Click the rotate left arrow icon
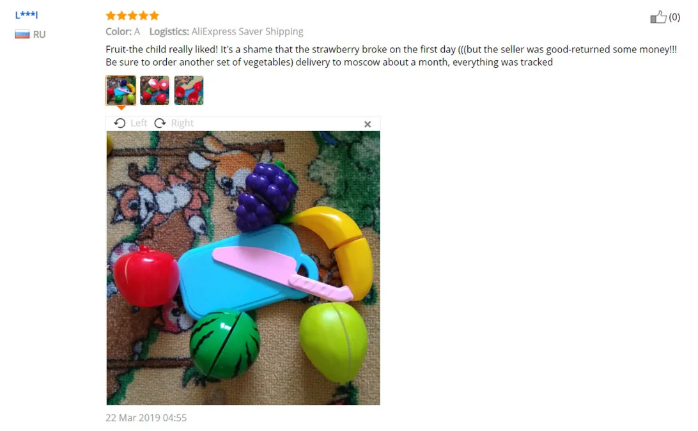The width and height of the screenshot is (698, 431). coord(120,123)
